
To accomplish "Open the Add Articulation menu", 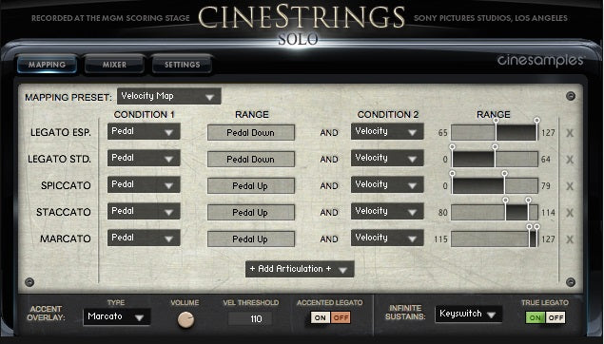I will [x=300, y=269].
